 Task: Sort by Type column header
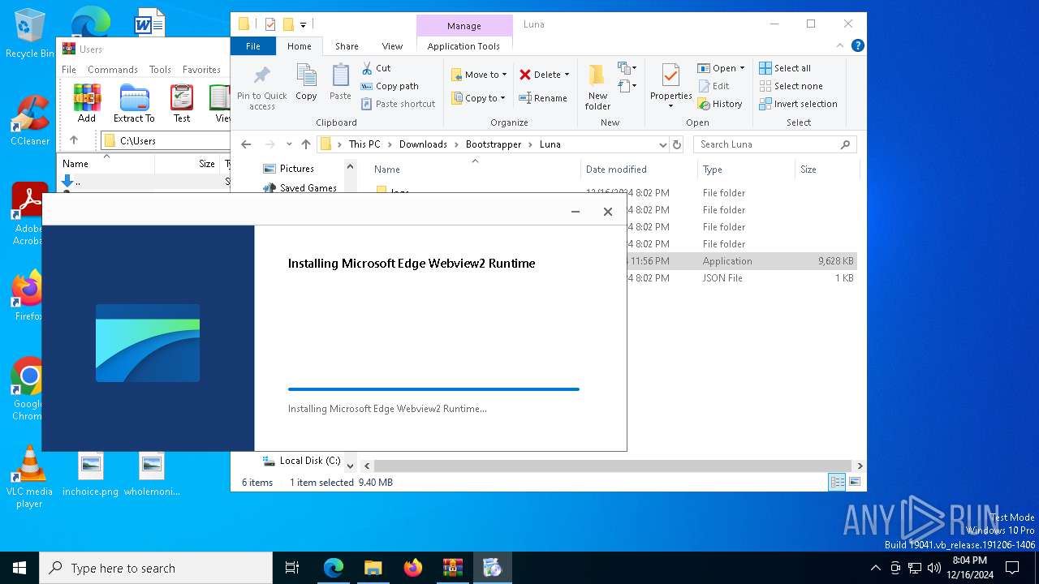[x=746, y=170]
